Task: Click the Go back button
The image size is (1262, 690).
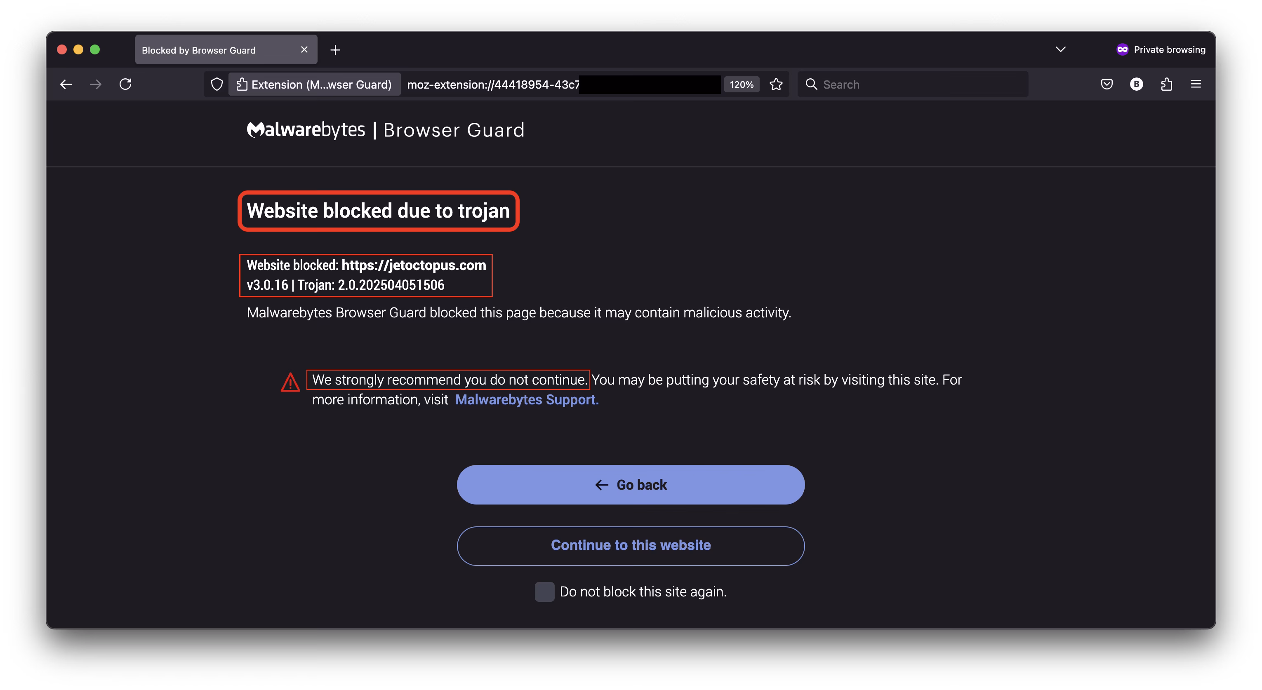Action: 631,484
